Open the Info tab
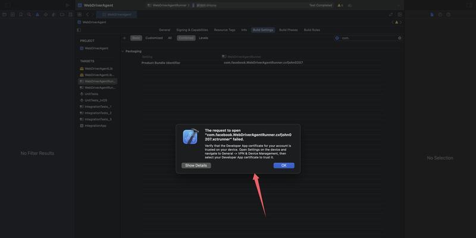Image resolution: width=476 pixels, height=238 pixels. tap(244, 30)
